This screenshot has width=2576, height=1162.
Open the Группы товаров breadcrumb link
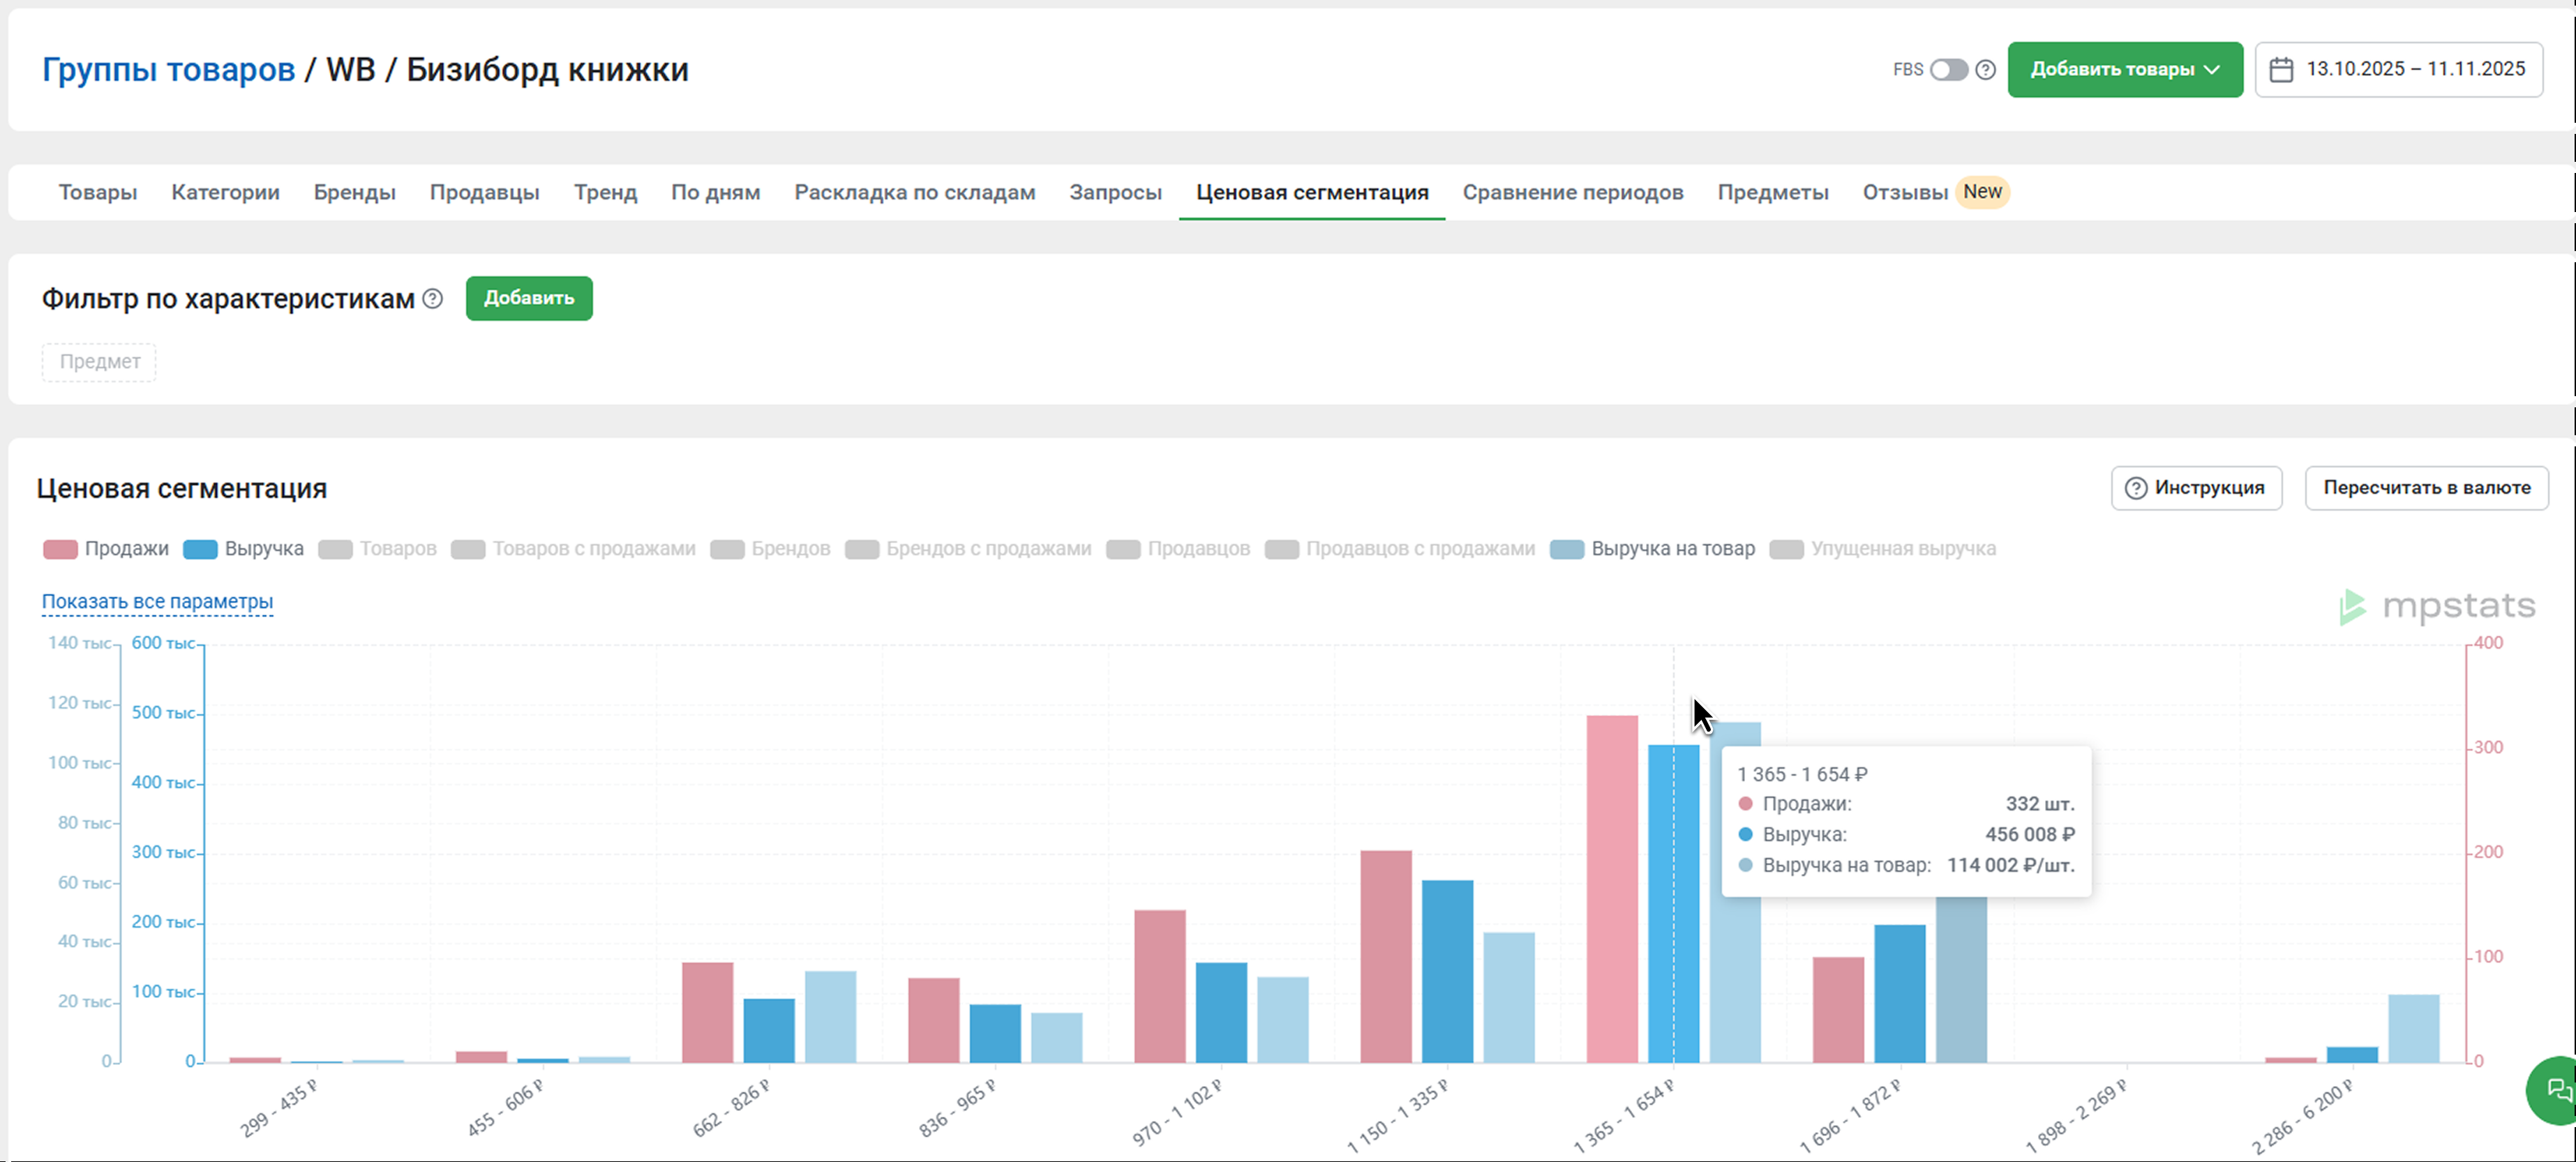click(168, 70)
